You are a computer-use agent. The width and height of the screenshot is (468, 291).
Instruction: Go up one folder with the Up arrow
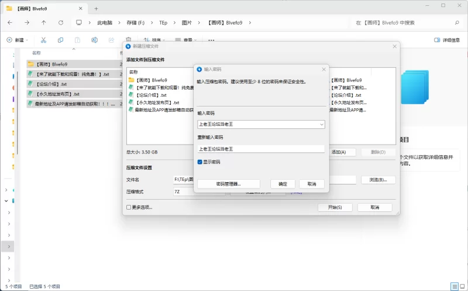coord(44,23)
